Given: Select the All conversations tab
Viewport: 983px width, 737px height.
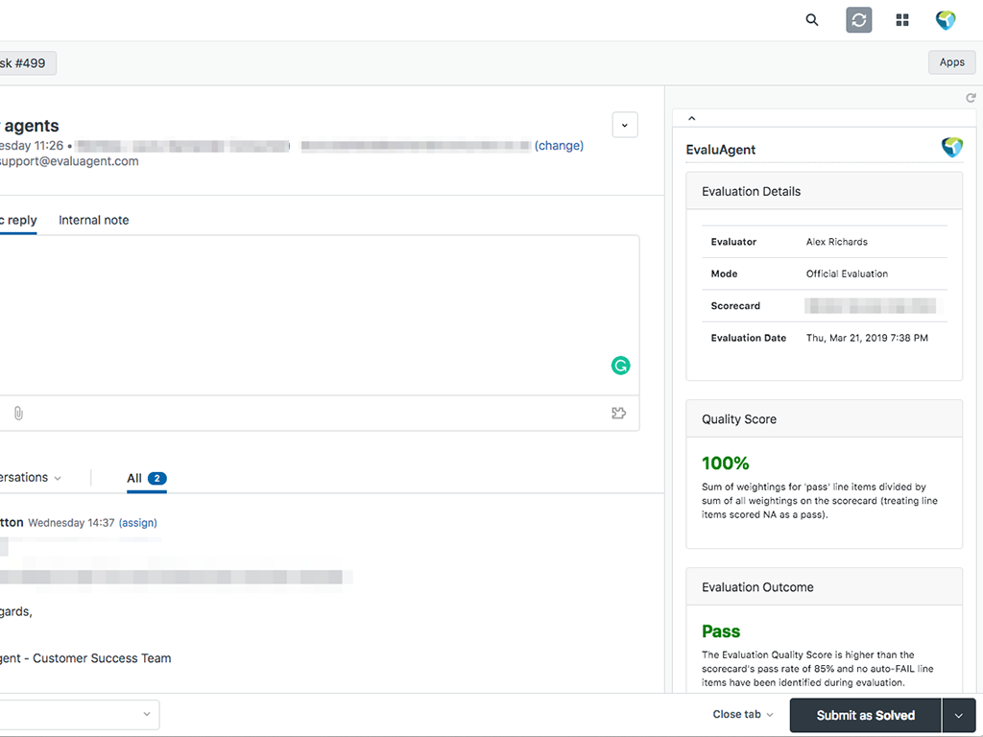Looking at the screenshot, I should tap(146, 478).
